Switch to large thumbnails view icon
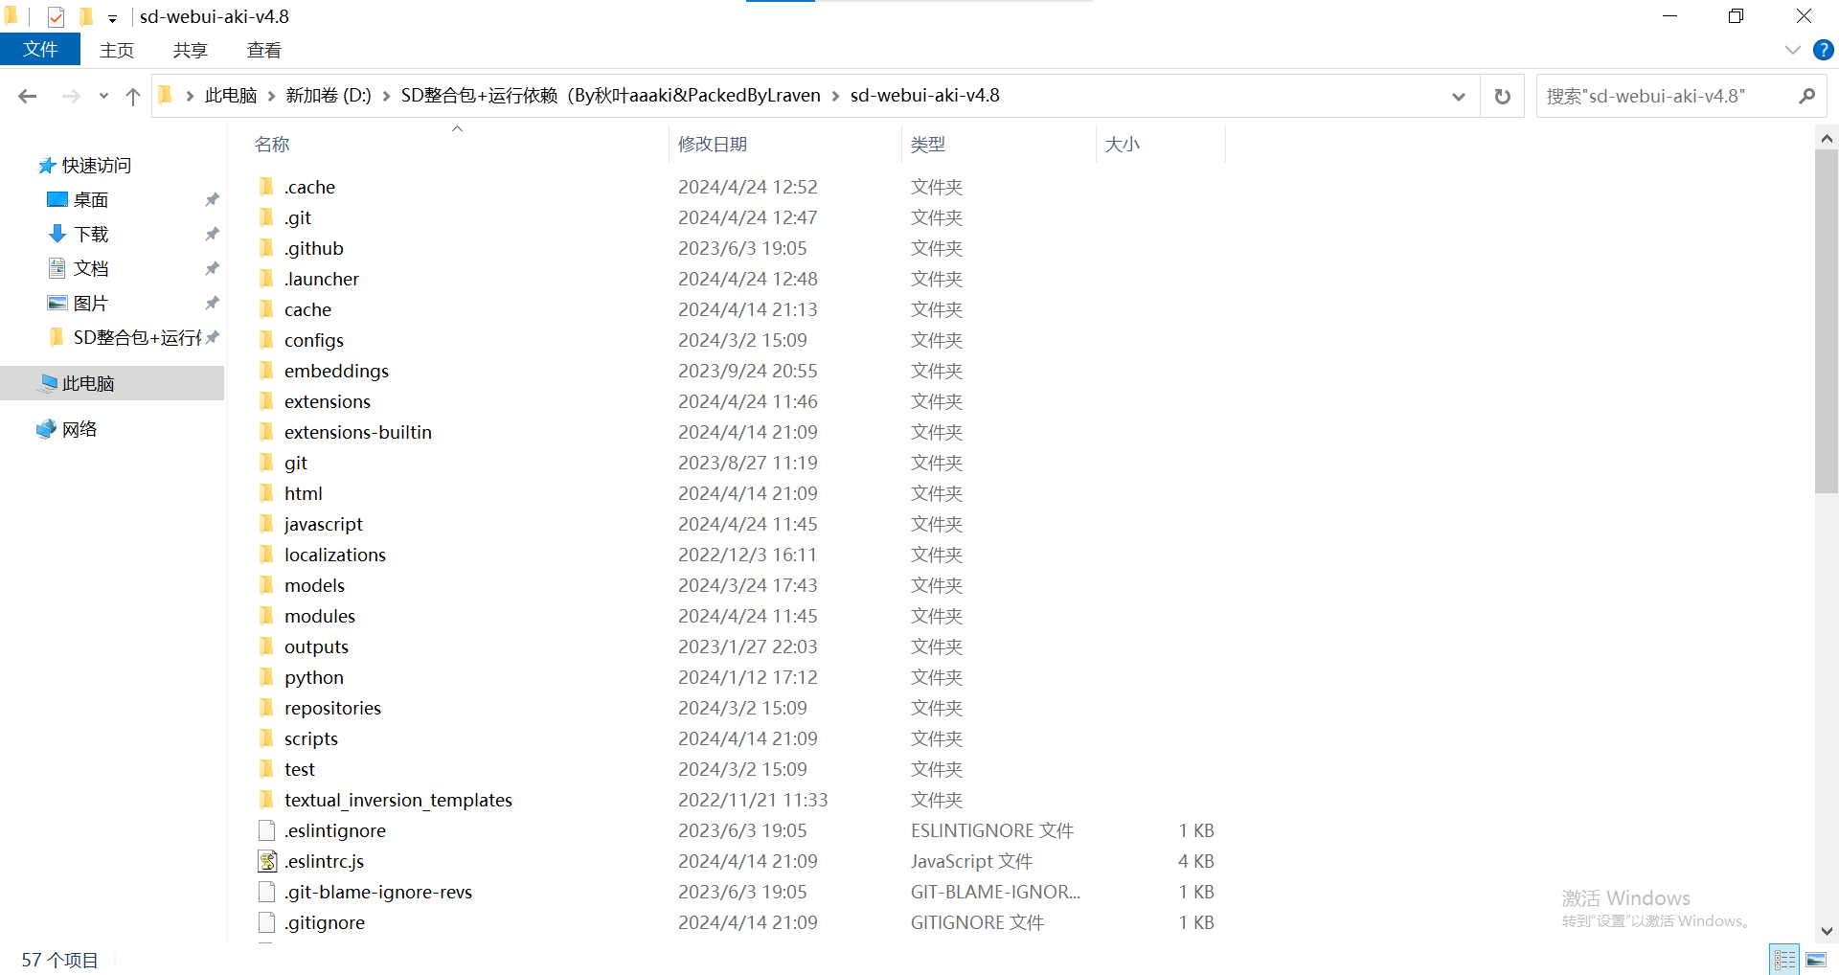Image resolution: width=1839 pixels, height=975 pixels. (x=1816, y=960)
